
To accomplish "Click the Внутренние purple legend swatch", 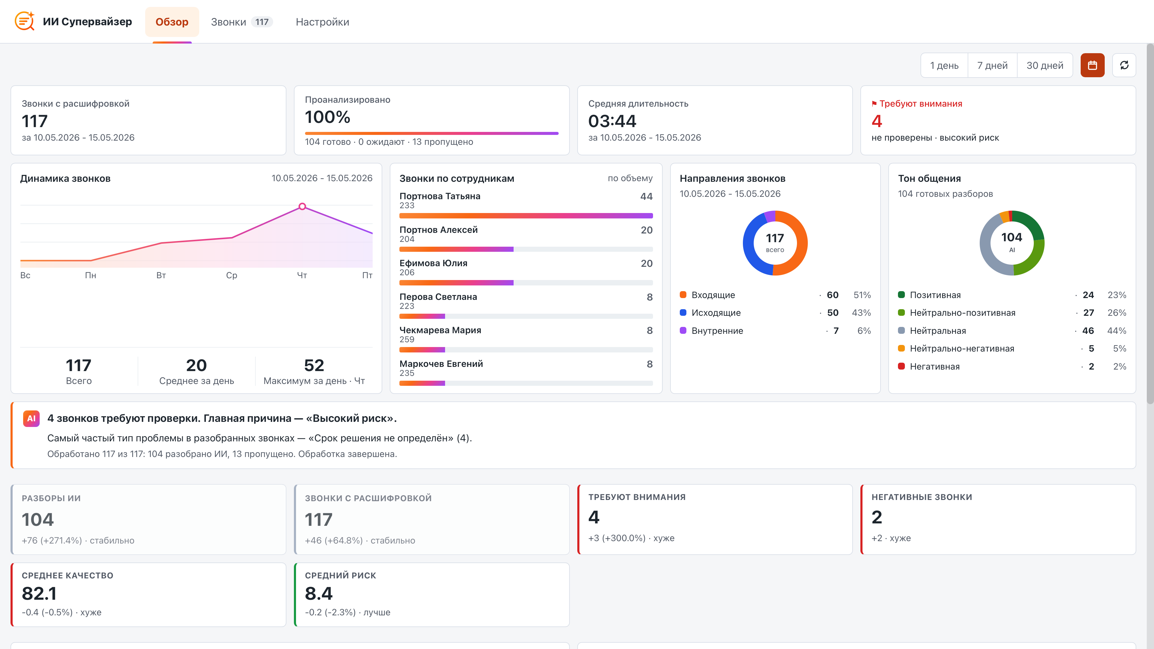I will coord(683,331).
